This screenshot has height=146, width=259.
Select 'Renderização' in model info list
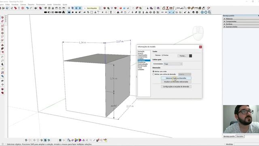click(x=142, y=66)
